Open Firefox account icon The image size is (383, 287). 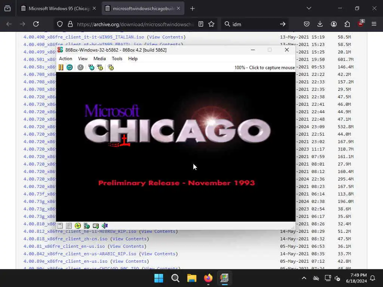point(334,24)
